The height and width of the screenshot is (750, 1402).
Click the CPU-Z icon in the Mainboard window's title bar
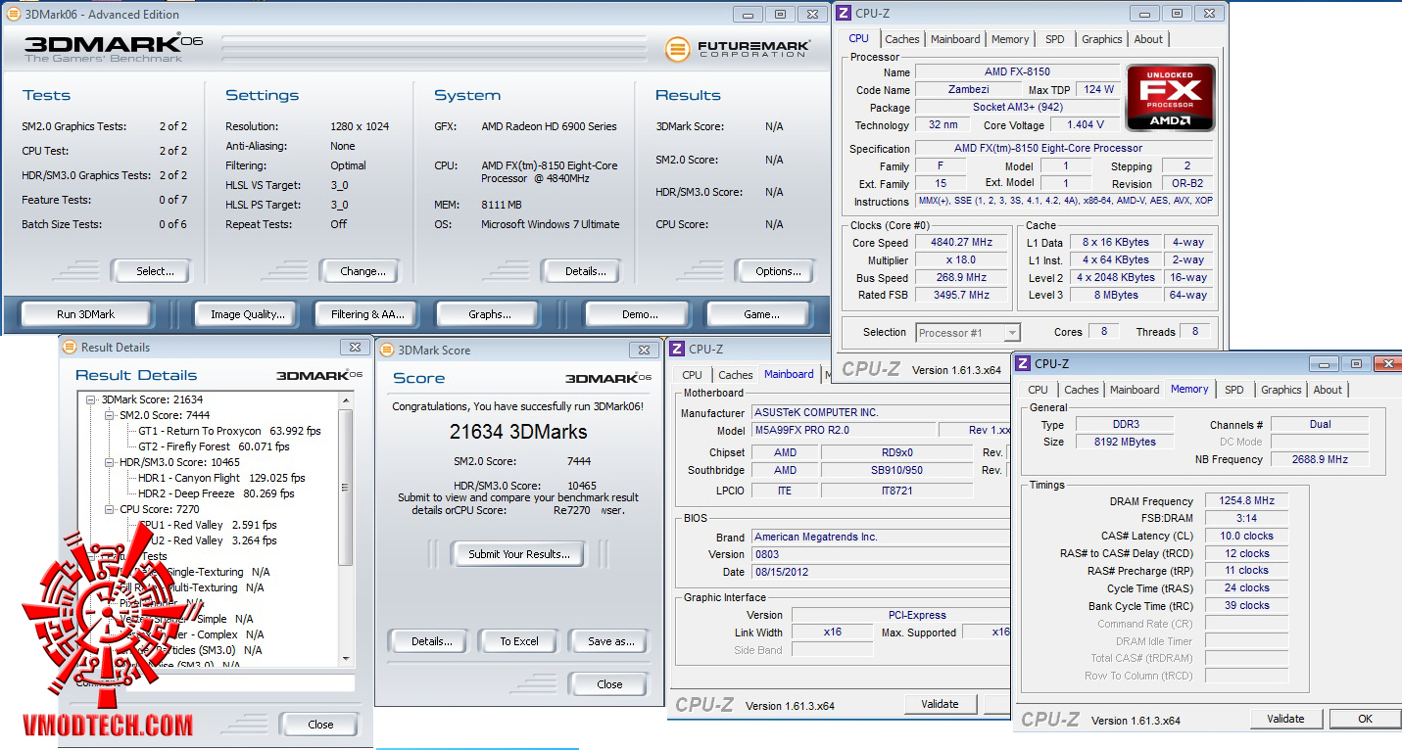click(x=677, y=349)
